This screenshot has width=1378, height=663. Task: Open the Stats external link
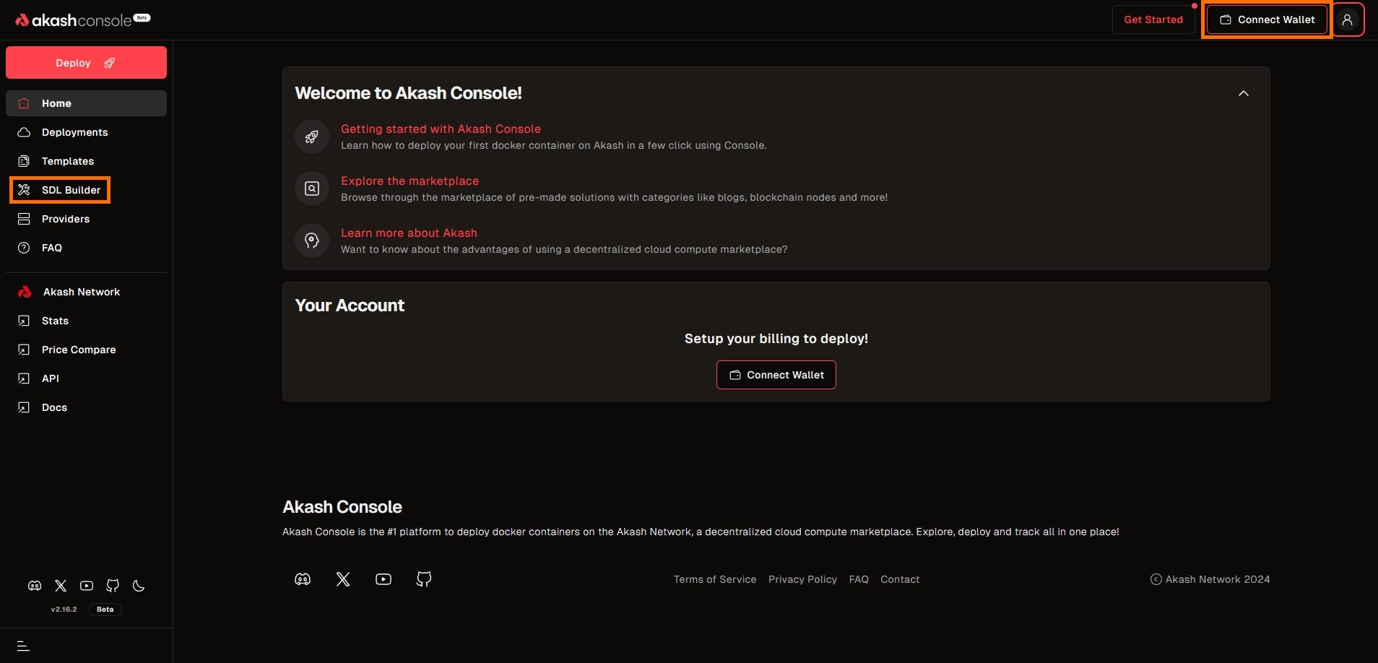(86, 321)
